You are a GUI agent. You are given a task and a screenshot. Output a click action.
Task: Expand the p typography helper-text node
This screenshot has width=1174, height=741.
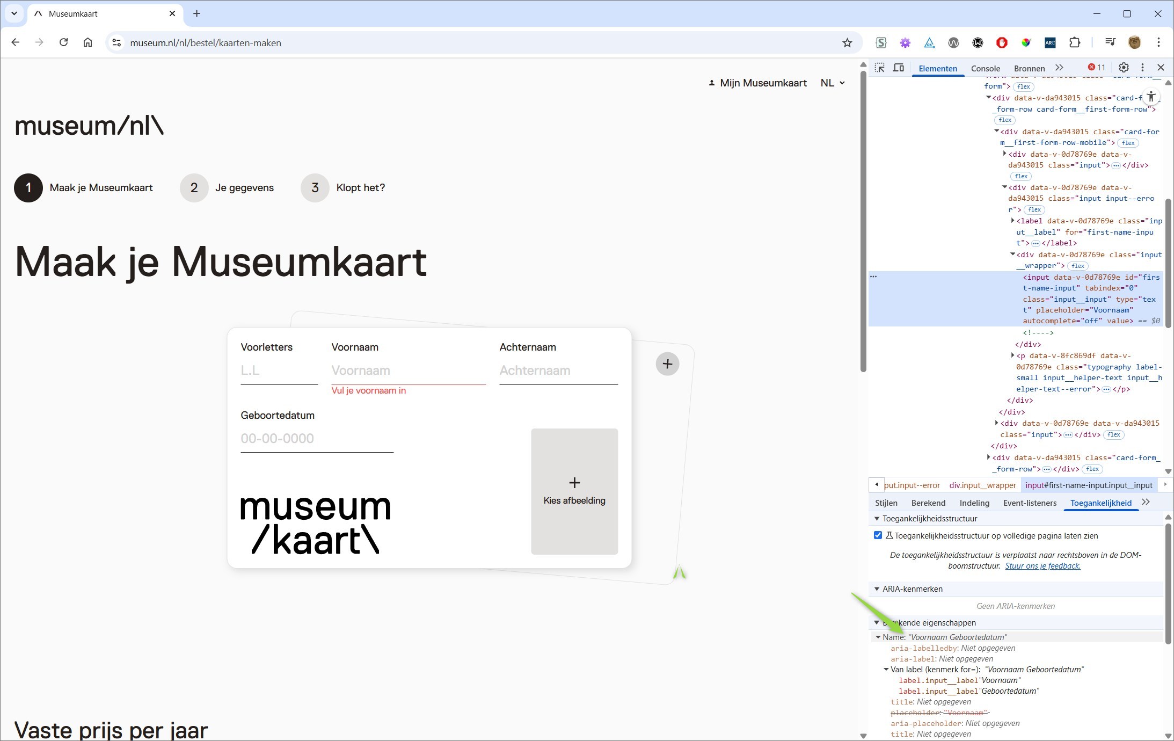point(1012,355)
